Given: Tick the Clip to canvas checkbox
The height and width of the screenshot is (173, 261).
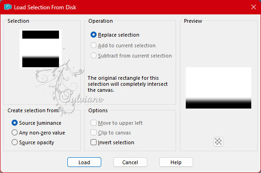Looking at the screenshot, I should point(93,133).
